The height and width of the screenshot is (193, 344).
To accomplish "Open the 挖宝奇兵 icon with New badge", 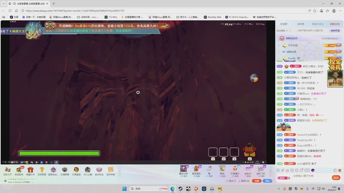I will click(x=19, y=171).
